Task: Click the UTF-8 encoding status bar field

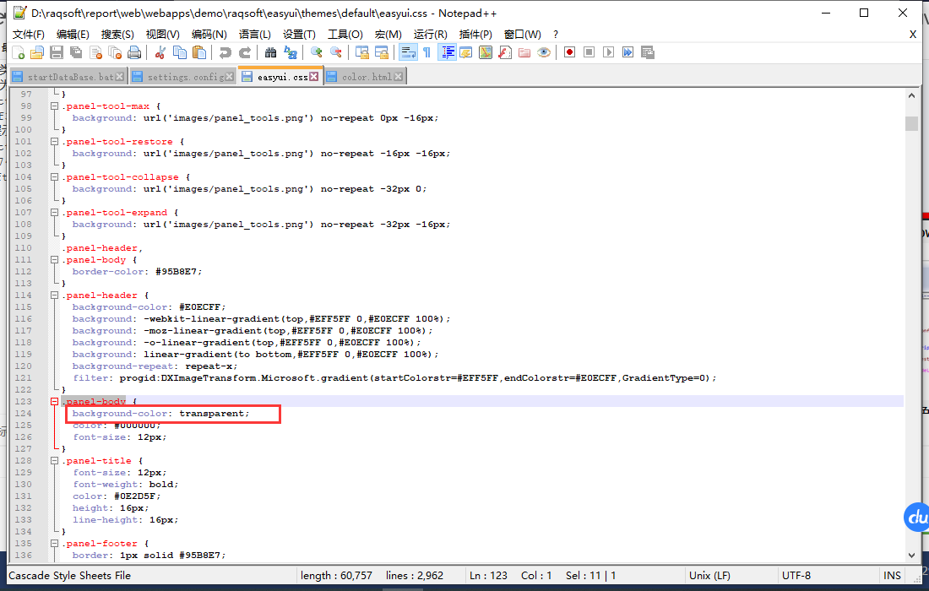Action: (796, 575)
